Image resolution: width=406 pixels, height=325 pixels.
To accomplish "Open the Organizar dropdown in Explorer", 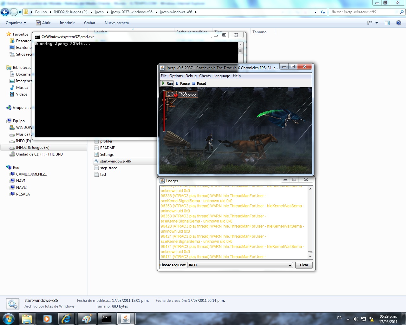I will pos(16,23).
